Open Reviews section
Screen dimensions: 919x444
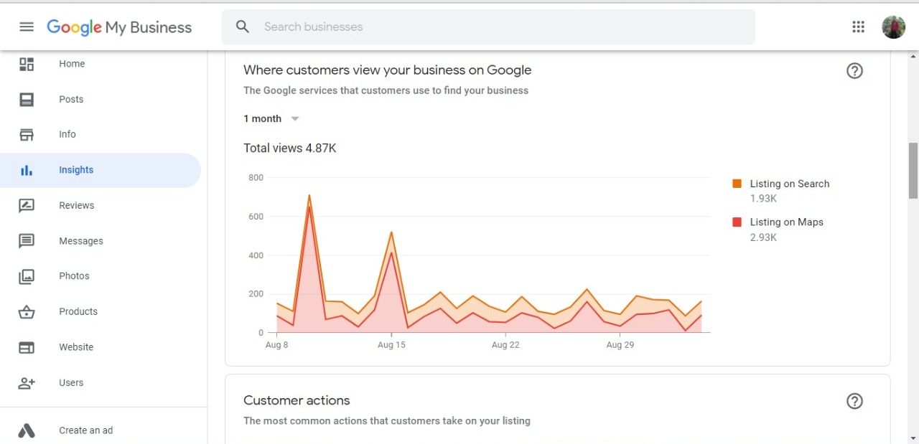(77, 205)
